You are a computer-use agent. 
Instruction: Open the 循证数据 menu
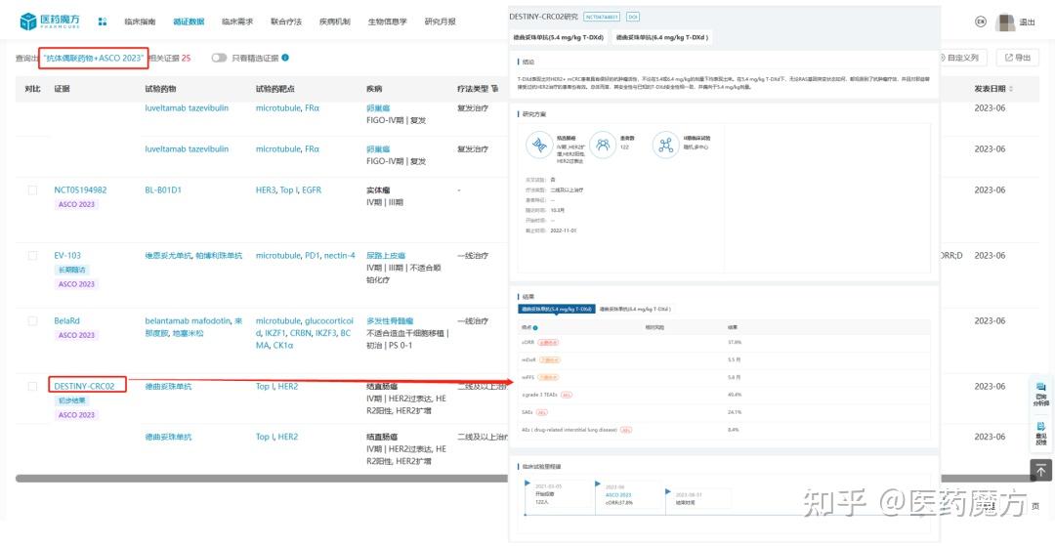(x=189, y=21)
